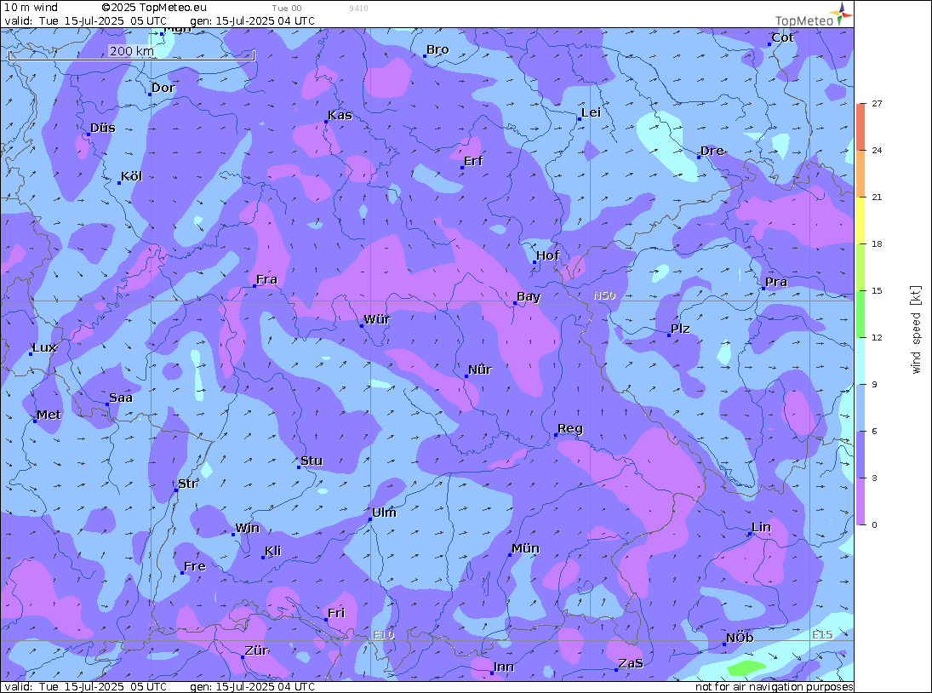
Task: Click the ©2025 TopMeteo.eu copyright text
Action: tap(154, 8)
